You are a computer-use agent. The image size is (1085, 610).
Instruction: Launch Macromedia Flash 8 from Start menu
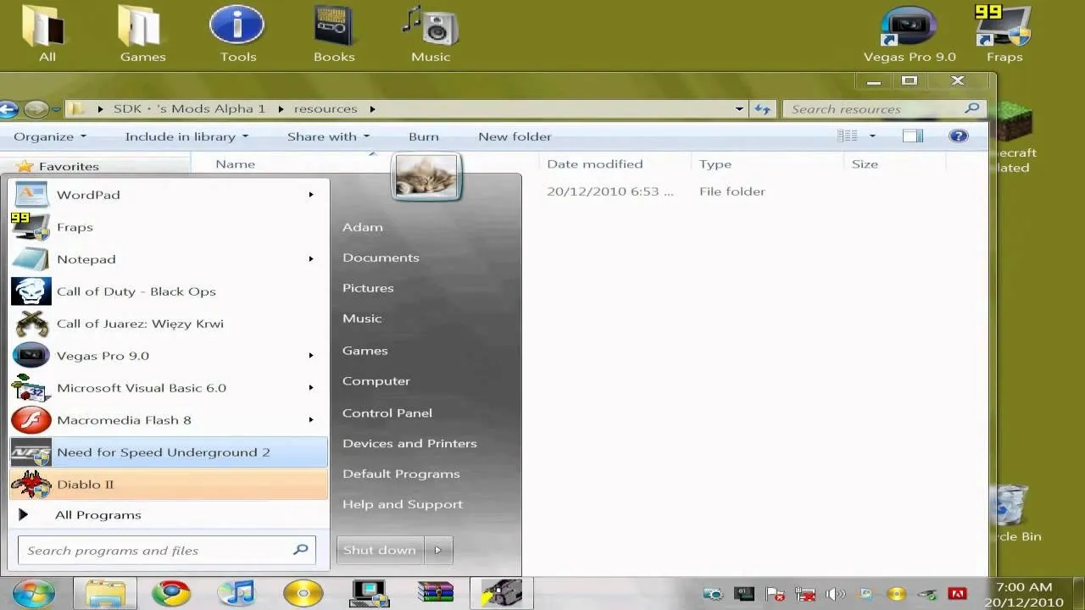click(168, 420)
